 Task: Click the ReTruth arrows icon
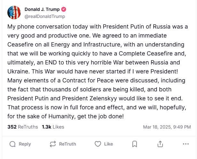53,144
